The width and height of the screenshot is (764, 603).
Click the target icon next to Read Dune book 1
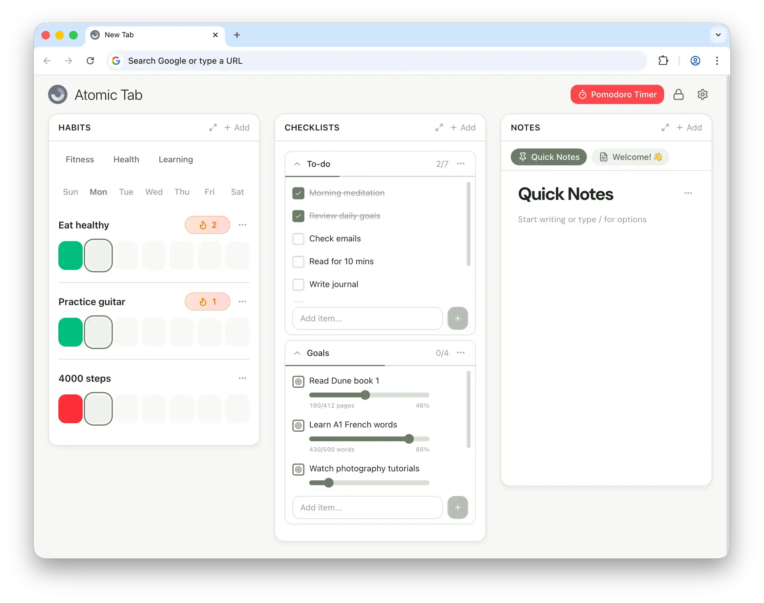point(298,381)
